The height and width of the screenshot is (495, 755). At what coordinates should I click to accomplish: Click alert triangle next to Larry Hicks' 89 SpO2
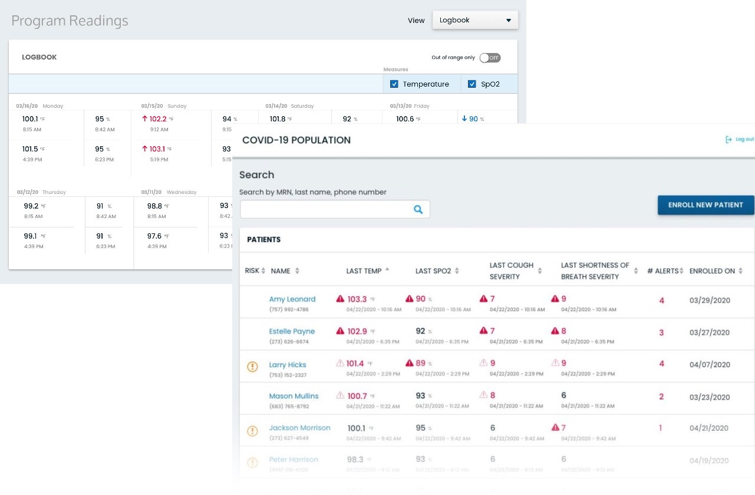pos(410,364)
